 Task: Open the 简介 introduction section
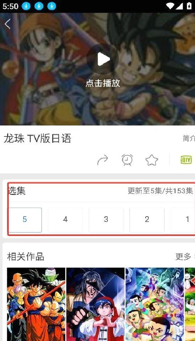tap(189, 138)
